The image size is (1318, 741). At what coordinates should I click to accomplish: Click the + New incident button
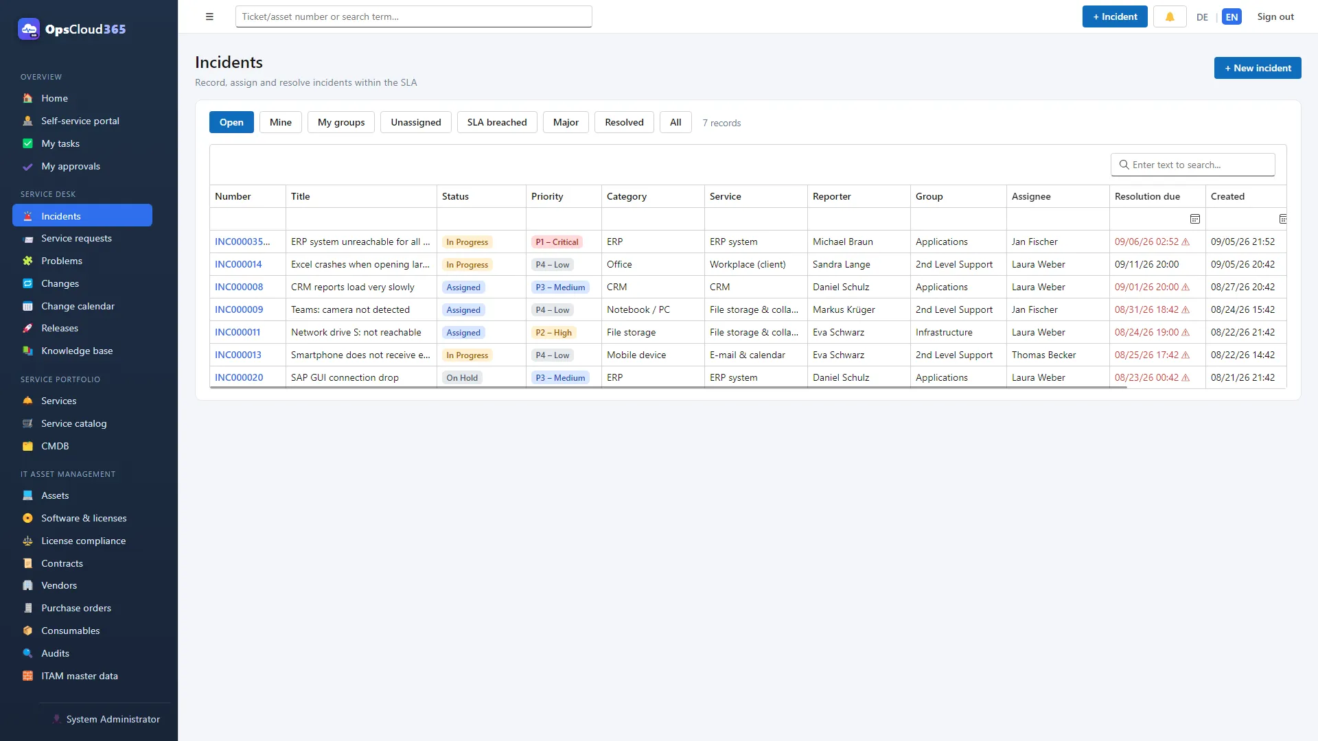tap(1258, 68)
